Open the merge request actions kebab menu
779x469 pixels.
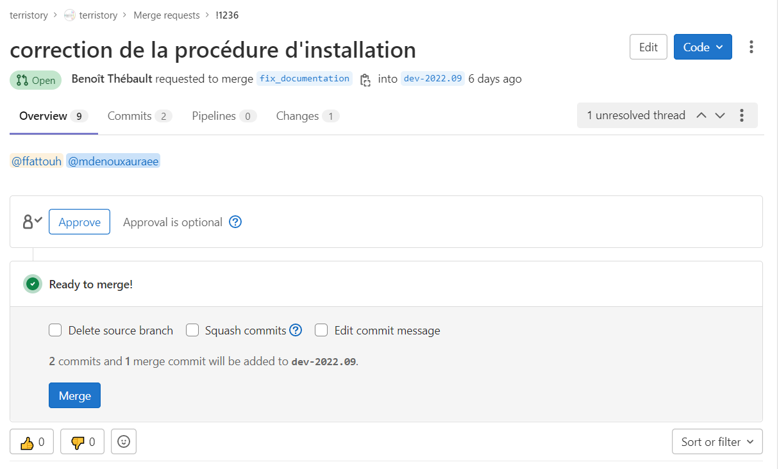[751, 47]
